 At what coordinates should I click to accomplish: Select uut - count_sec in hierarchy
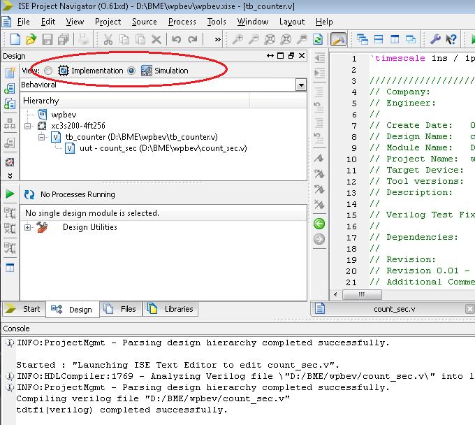click(163, 148)
